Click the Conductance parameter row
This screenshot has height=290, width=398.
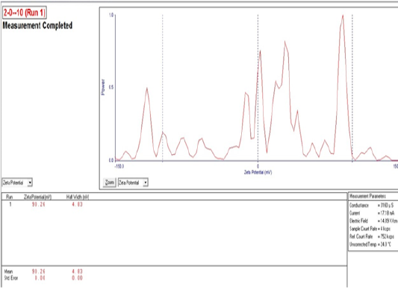tap(371, 205)
